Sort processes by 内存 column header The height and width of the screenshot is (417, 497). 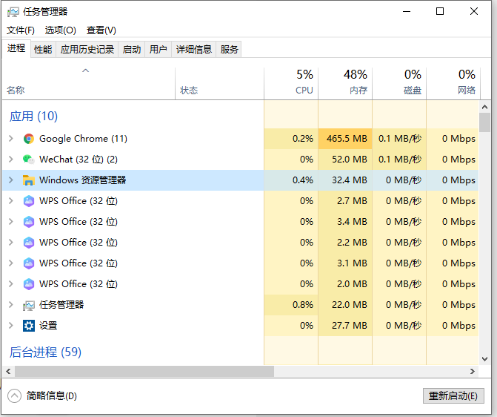pyautogui.click(x=345, y=83)
